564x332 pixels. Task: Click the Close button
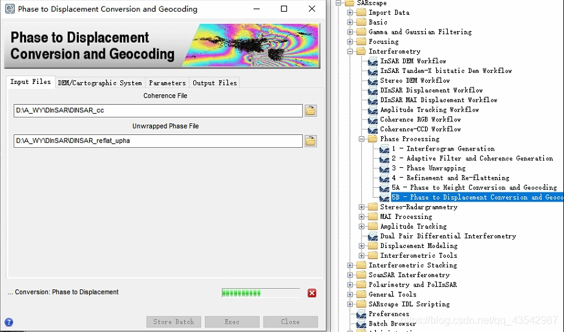coord(290,322)
